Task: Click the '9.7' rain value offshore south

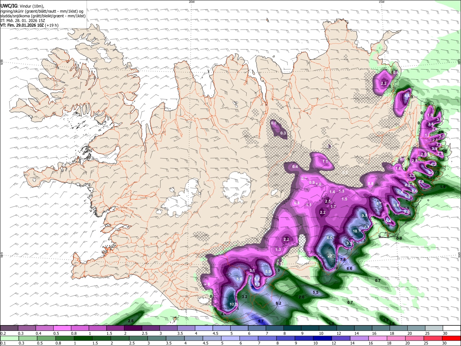Action: (x=261, y=321)
